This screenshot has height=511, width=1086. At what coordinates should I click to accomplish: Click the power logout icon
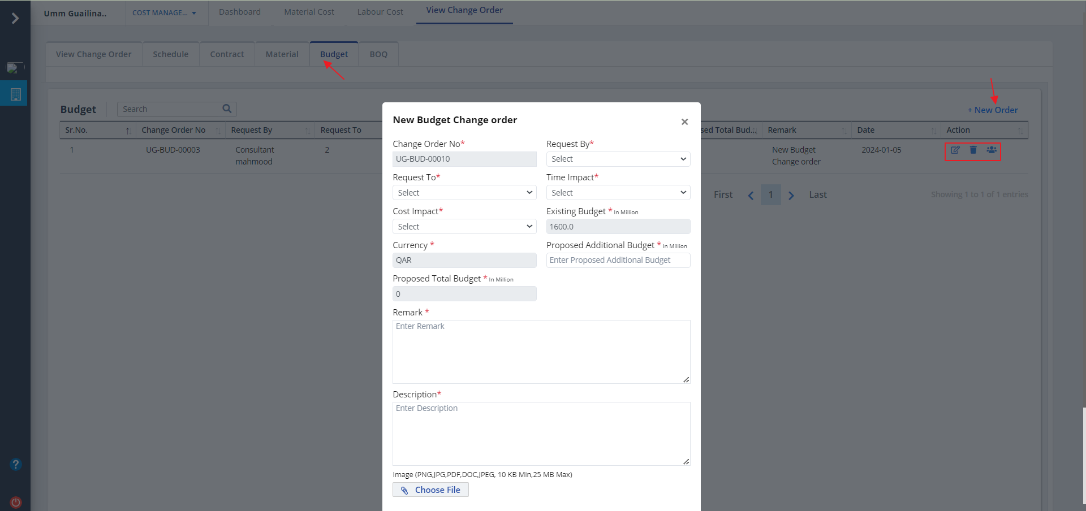click(x=16, y=502)
